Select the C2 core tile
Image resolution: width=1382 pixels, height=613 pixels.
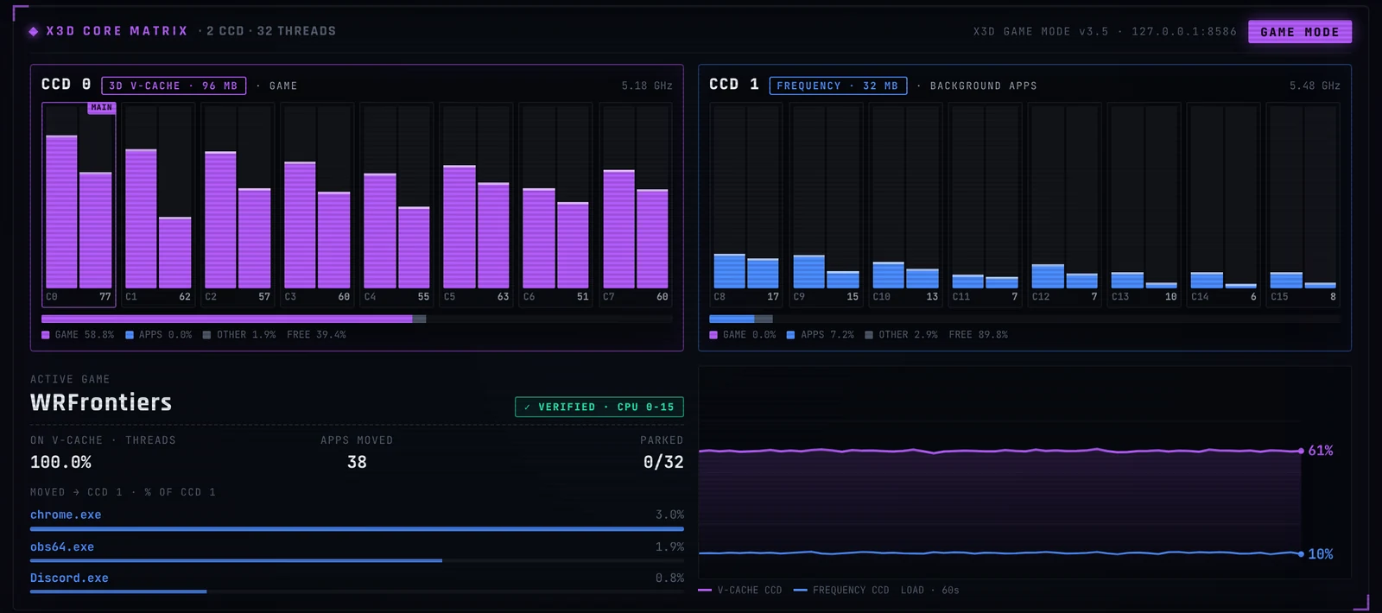tap(238, 205)
